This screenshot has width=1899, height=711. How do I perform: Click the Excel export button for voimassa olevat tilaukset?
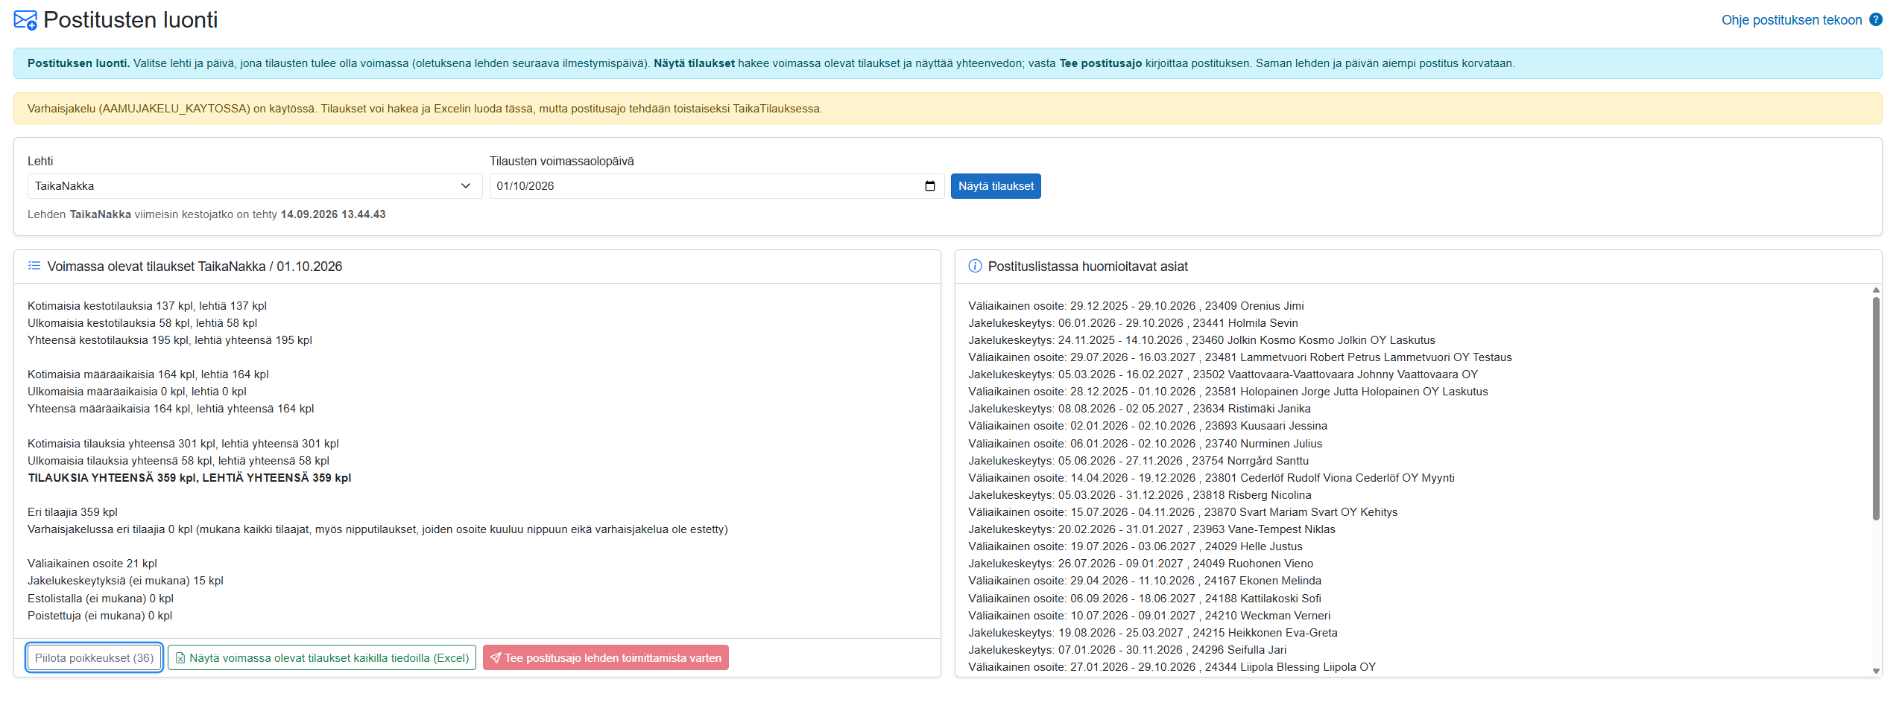click(322, 658)
